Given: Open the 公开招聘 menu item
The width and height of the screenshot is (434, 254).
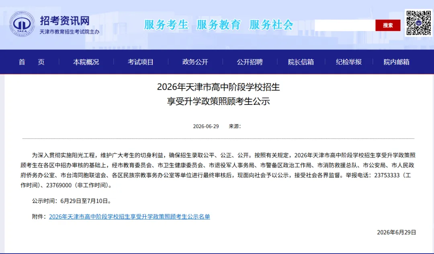Looking at the screenshot, I should [250, 62].
